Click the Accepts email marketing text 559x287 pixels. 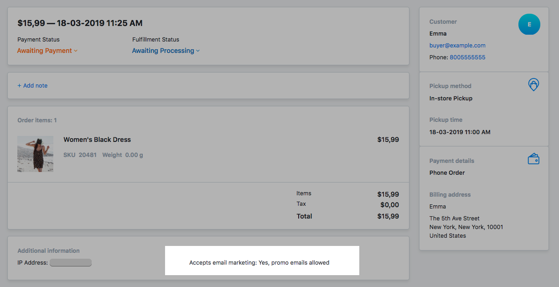(259, 263)
